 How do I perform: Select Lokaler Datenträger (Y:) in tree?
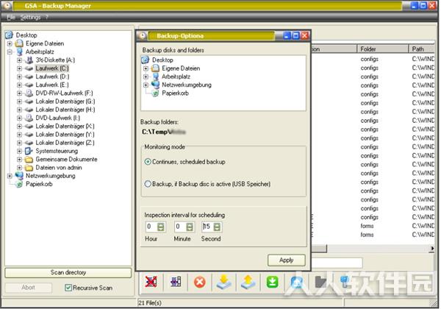pyautogui.click(x=65, y=134)
